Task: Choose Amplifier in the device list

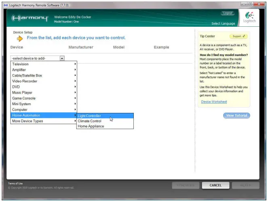Action: click(x=44, y=70)
